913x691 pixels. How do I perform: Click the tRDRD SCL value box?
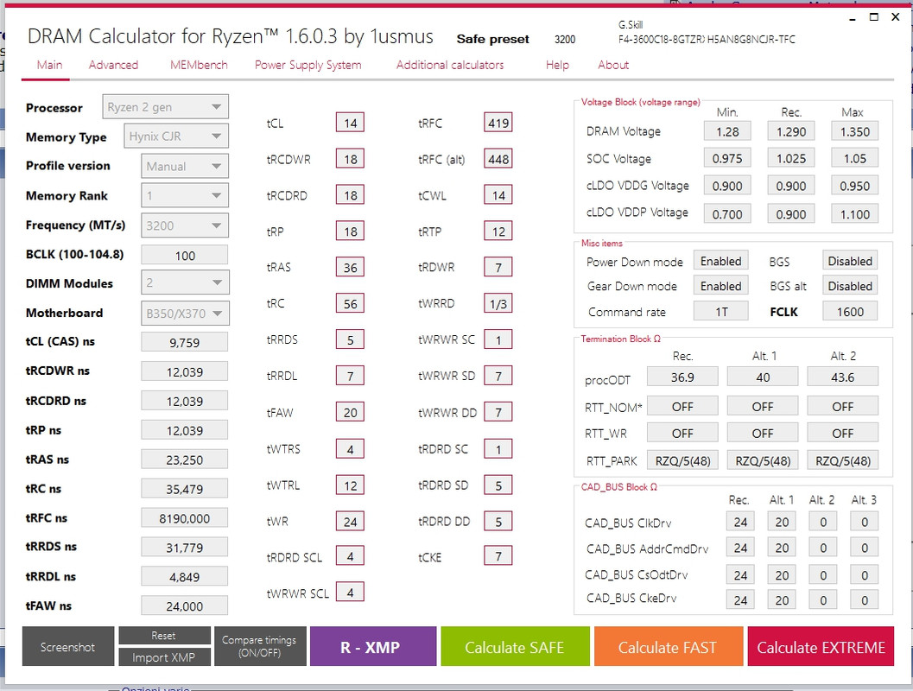click(x=350, y=556)
